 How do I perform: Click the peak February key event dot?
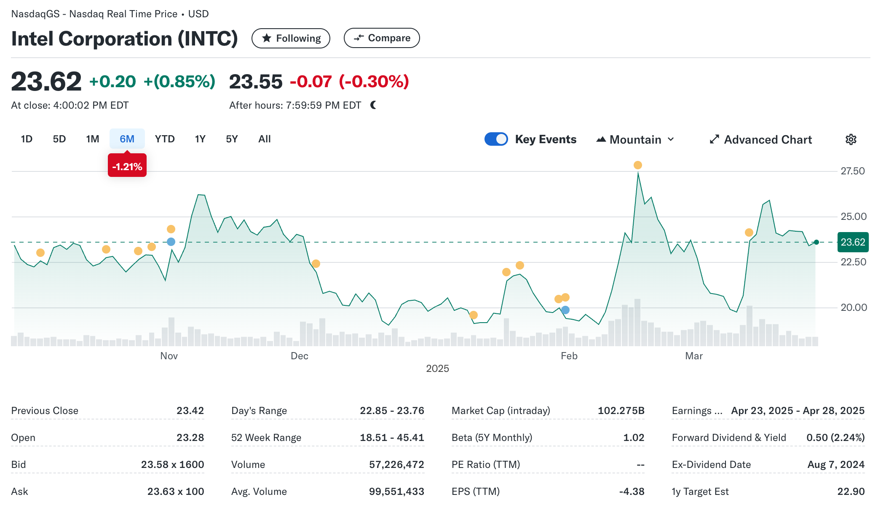638,165
